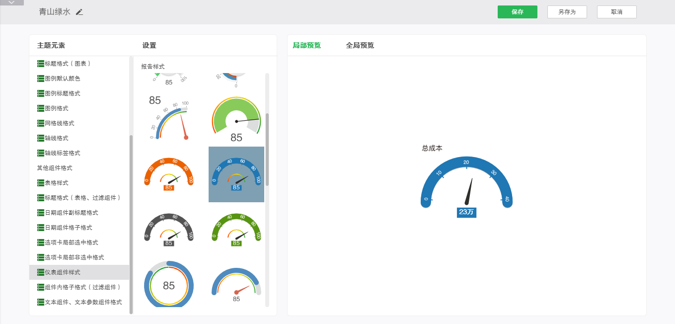Pick the green filled arc gauge style

coord(236,119)
